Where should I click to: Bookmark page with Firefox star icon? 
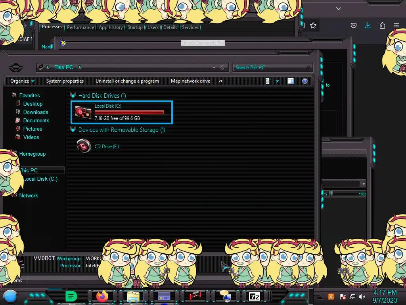point(313,25)
